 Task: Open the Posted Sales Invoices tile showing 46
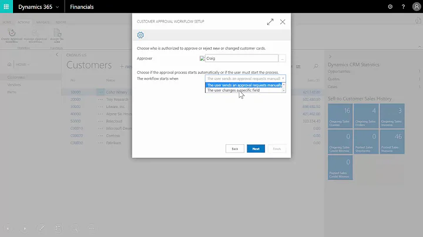(392, 141)
